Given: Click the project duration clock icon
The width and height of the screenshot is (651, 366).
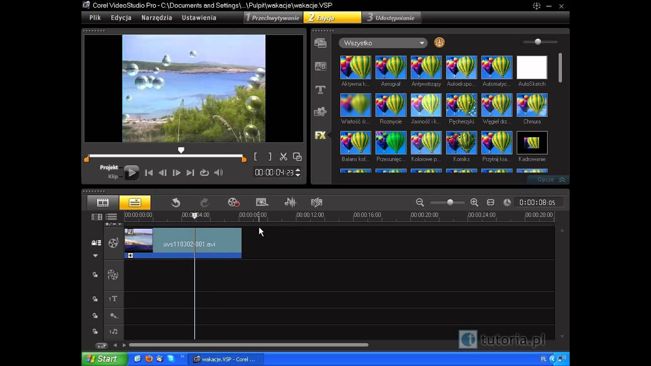Looking at the screenshot, I should point(507,202).
